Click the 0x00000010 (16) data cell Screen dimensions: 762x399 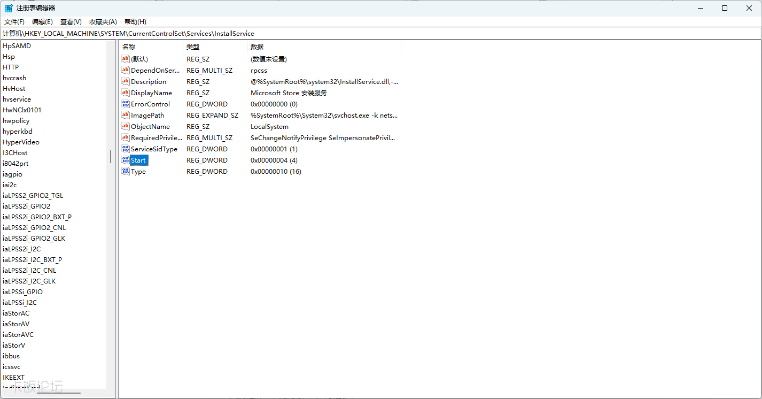click(276, 171)
